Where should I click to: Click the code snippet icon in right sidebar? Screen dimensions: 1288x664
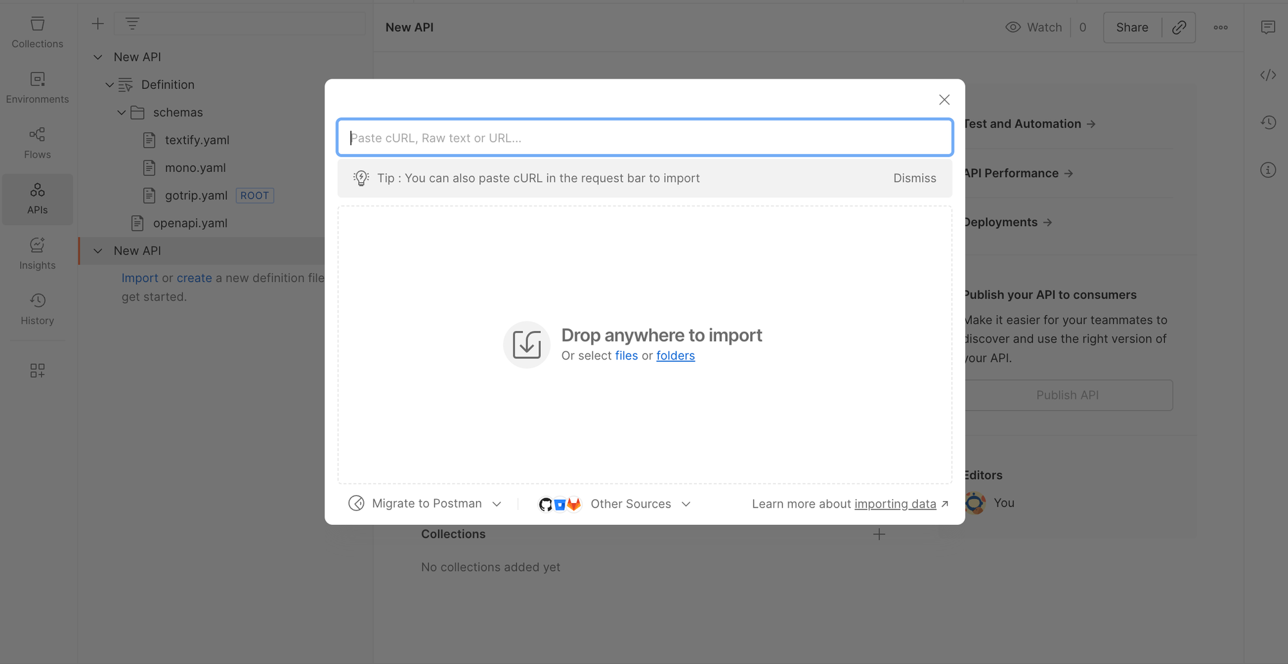(1267, 75)
